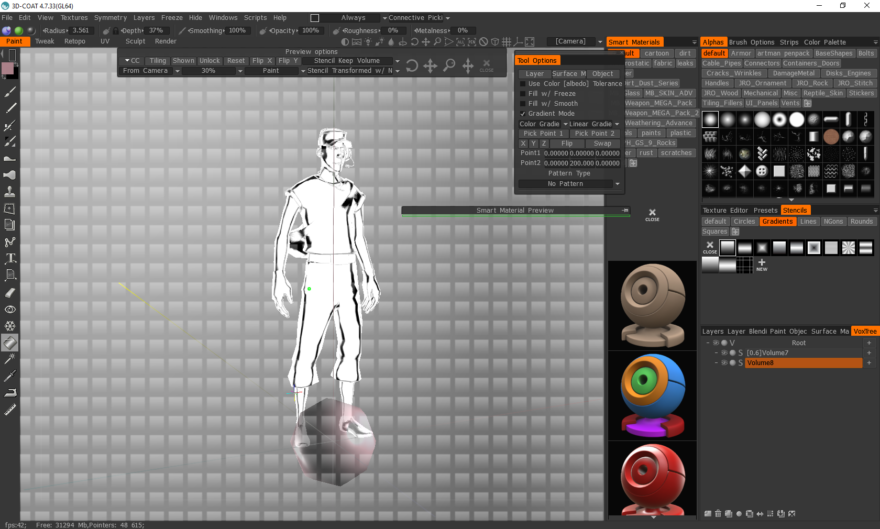Viewport: 880px width, 529px height.
Task: Click the Pick Point 1 button
Action: 542,133
